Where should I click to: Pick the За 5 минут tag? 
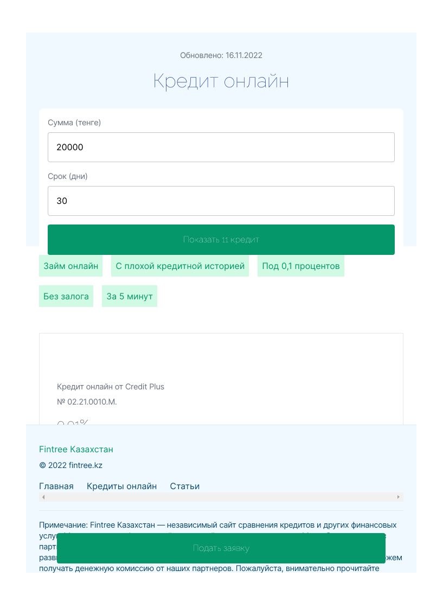coord(130,297)
